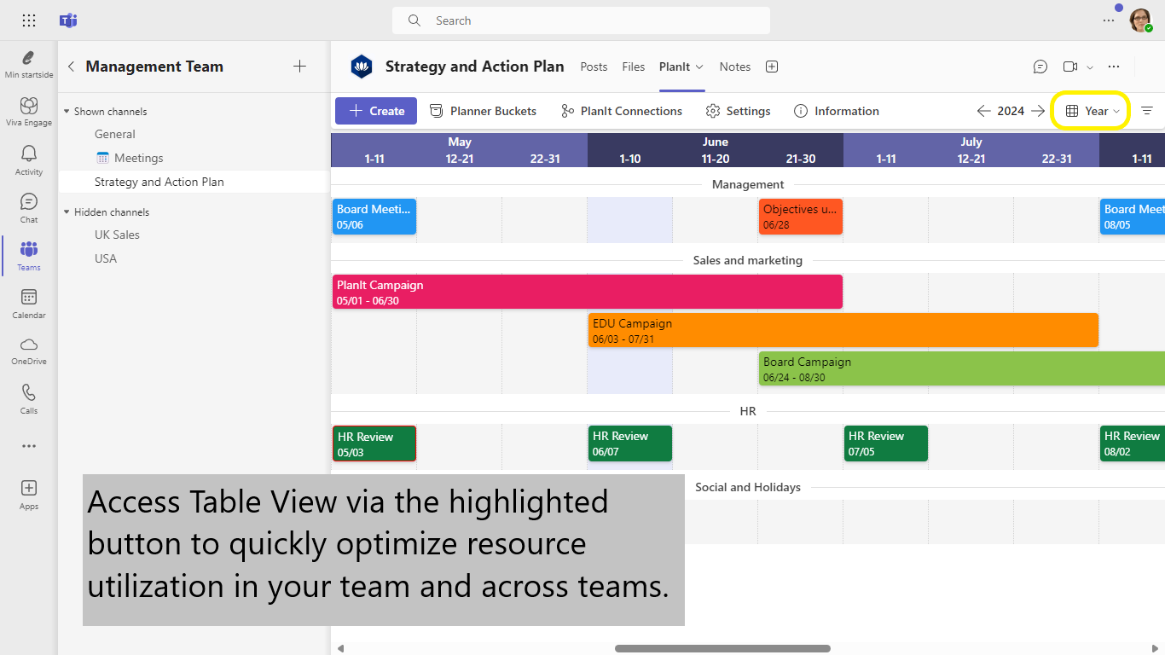Open Viva Engage from the sidebar
Viewport: 1165px width, 655px height.
29,112
